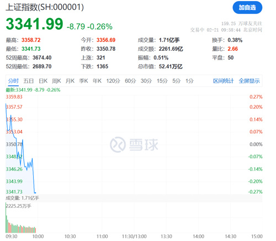Image resolution: width=276 pixels, height=241 pixels.
Task: Click the 成交额 value 2261.69亿
Action: click(x=171, y=49)
